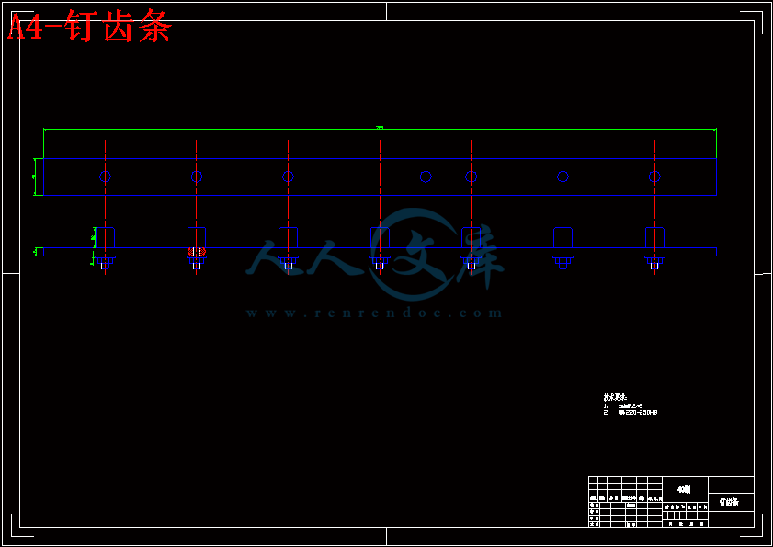This screenshot has height=547, width=773.
Task: Pick the hole circle lacking a vertical centerline
Action: [426, 177]
